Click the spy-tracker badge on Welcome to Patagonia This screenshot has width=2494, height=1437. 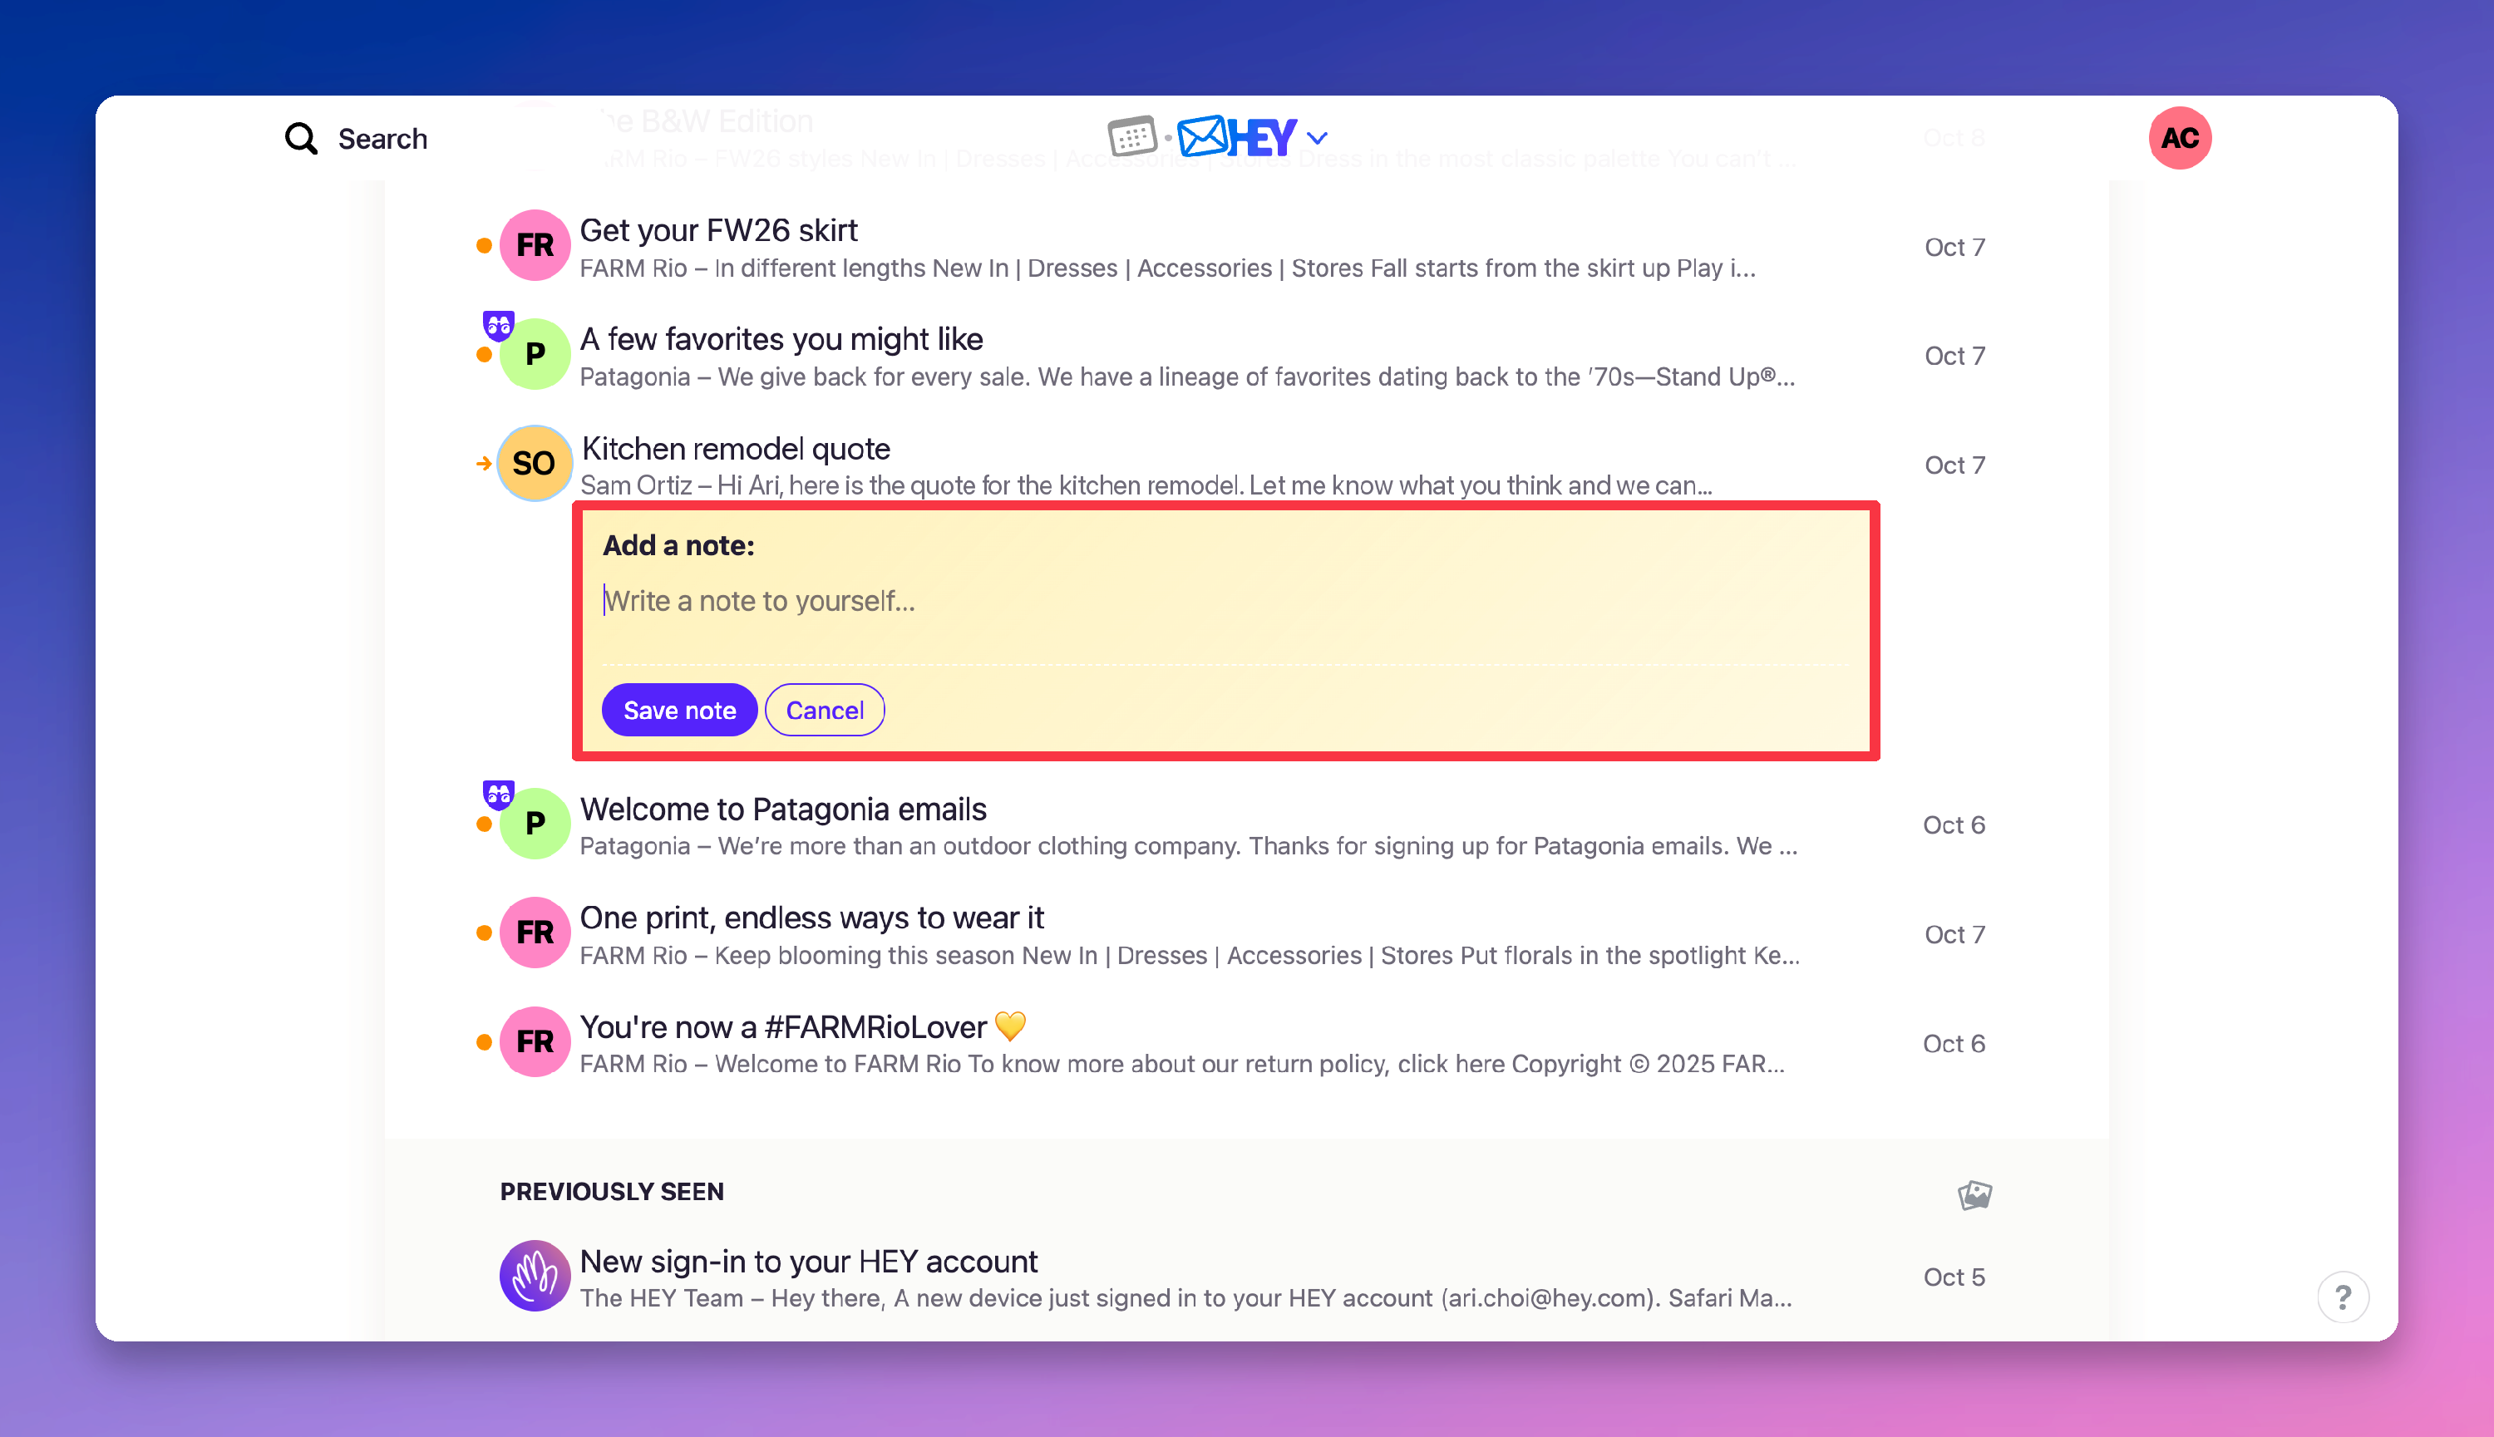tap(499, 795)
